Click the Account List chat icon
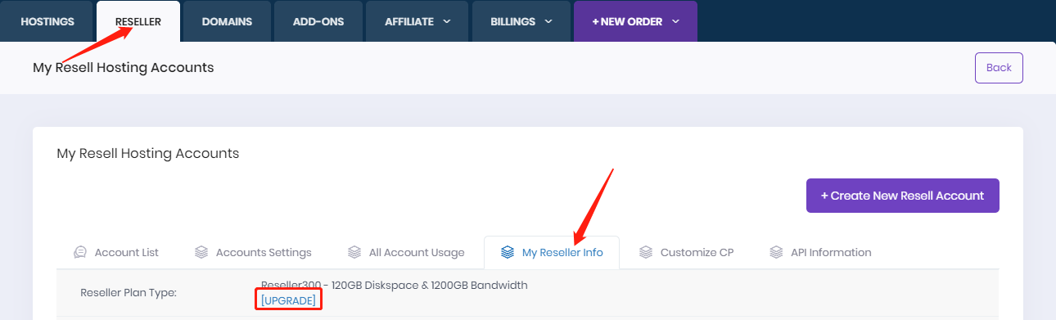Viewport: 1056px width, 320px height. (x=79, y=252)
